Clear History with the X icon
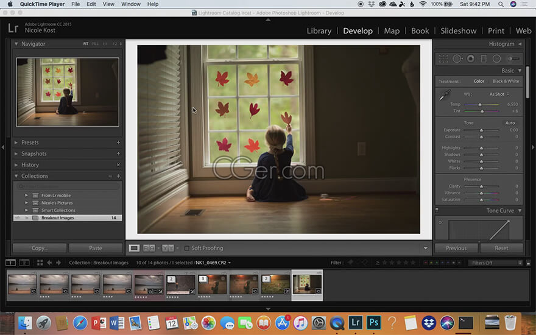The image size is (536, 335). (118, 165)
